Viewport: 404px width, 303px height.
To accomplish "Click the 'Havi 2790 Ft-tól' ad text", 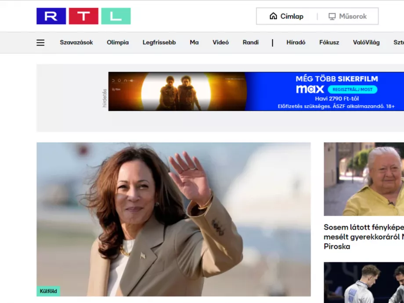I will (x=337, y=99).
